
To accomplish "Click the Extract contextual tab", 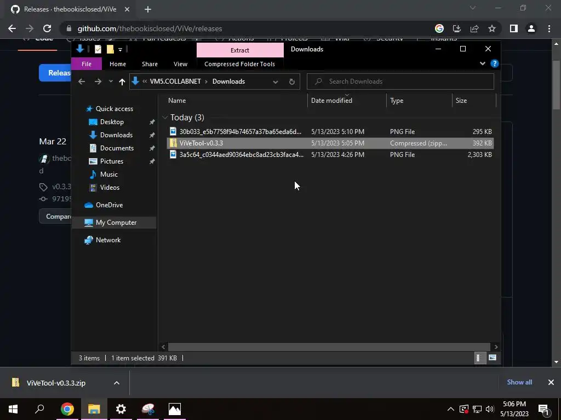I will coord(240,50).
